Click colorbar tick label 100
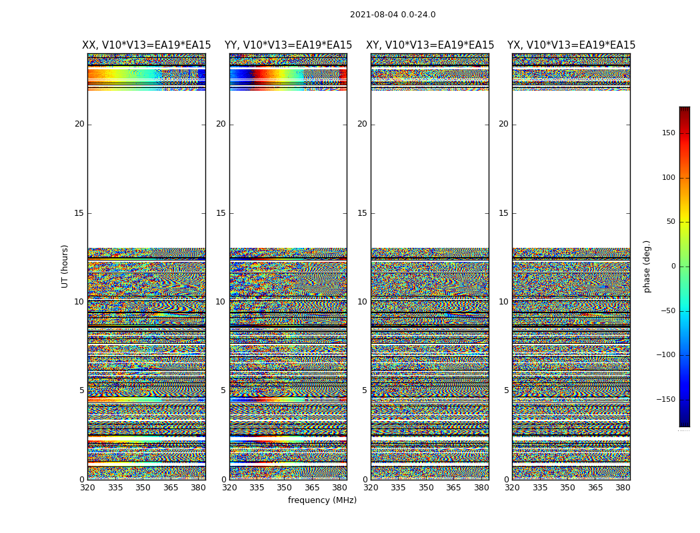 pos(669,177)
